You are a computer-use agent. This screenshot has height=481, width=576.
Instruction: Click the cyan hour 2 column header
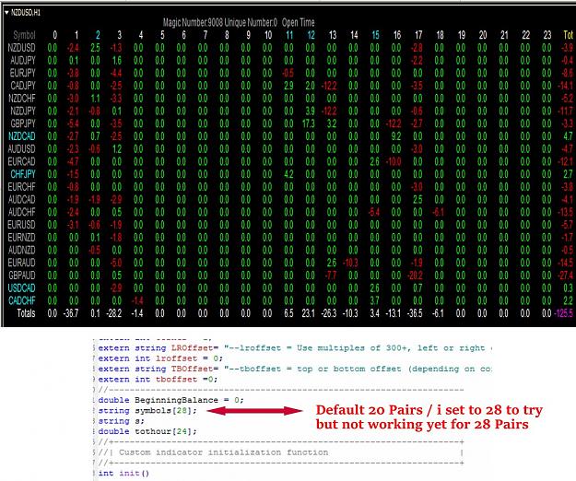[x=98, y=35]
